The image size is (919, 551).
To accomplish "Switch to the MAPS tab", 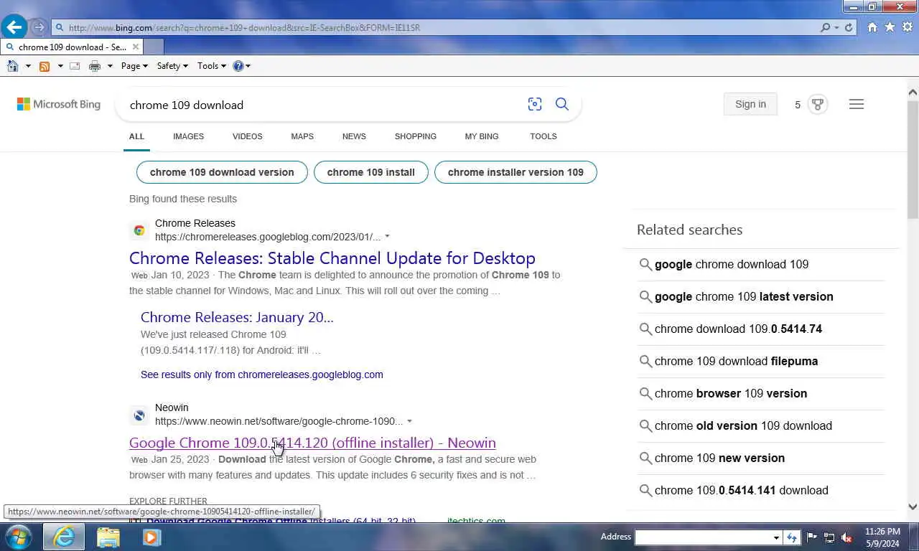I will coord(302,136).
